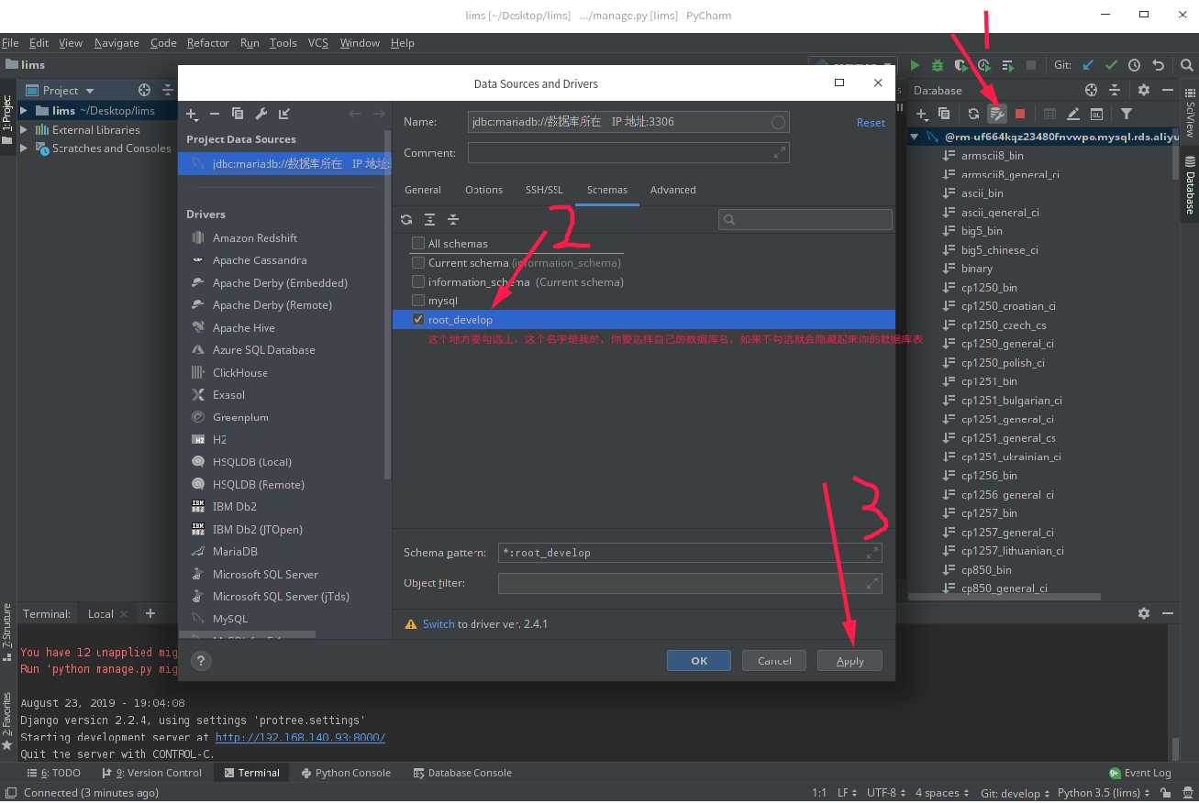The image size is (1199, 803).
Task: Click the Switch driver version link
Action: [x=439, y=623]
